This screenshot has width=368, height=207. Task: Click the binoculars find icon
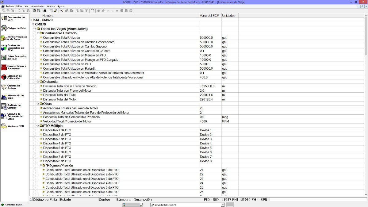(x=45, y=11)
